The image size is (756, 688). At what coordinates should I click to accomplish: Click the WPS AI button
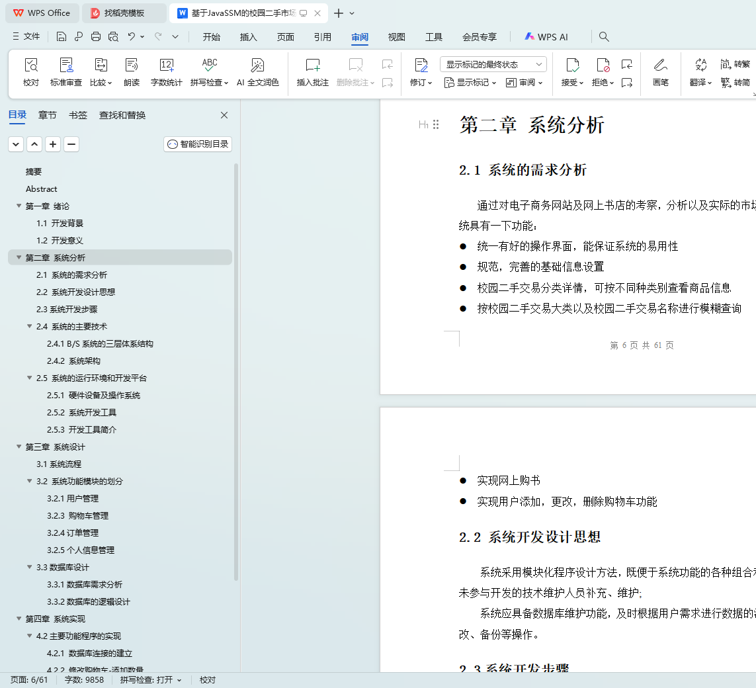pyautogui.click(x=546, y=36)
